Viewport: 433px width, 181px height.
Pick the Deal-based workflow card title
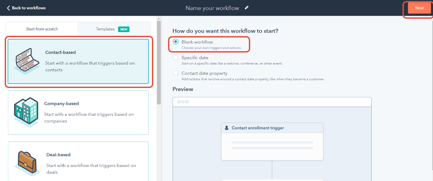pos(58,155)
